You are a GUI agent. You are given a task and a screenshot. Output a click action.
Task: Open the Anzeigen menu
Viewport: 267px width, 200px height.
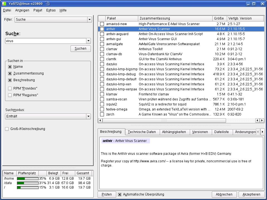pyautogui.click(x=22, y=10)
